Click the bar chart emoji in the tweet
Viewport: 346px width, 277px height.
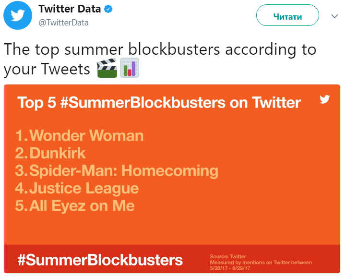click(x=130, y=68)
